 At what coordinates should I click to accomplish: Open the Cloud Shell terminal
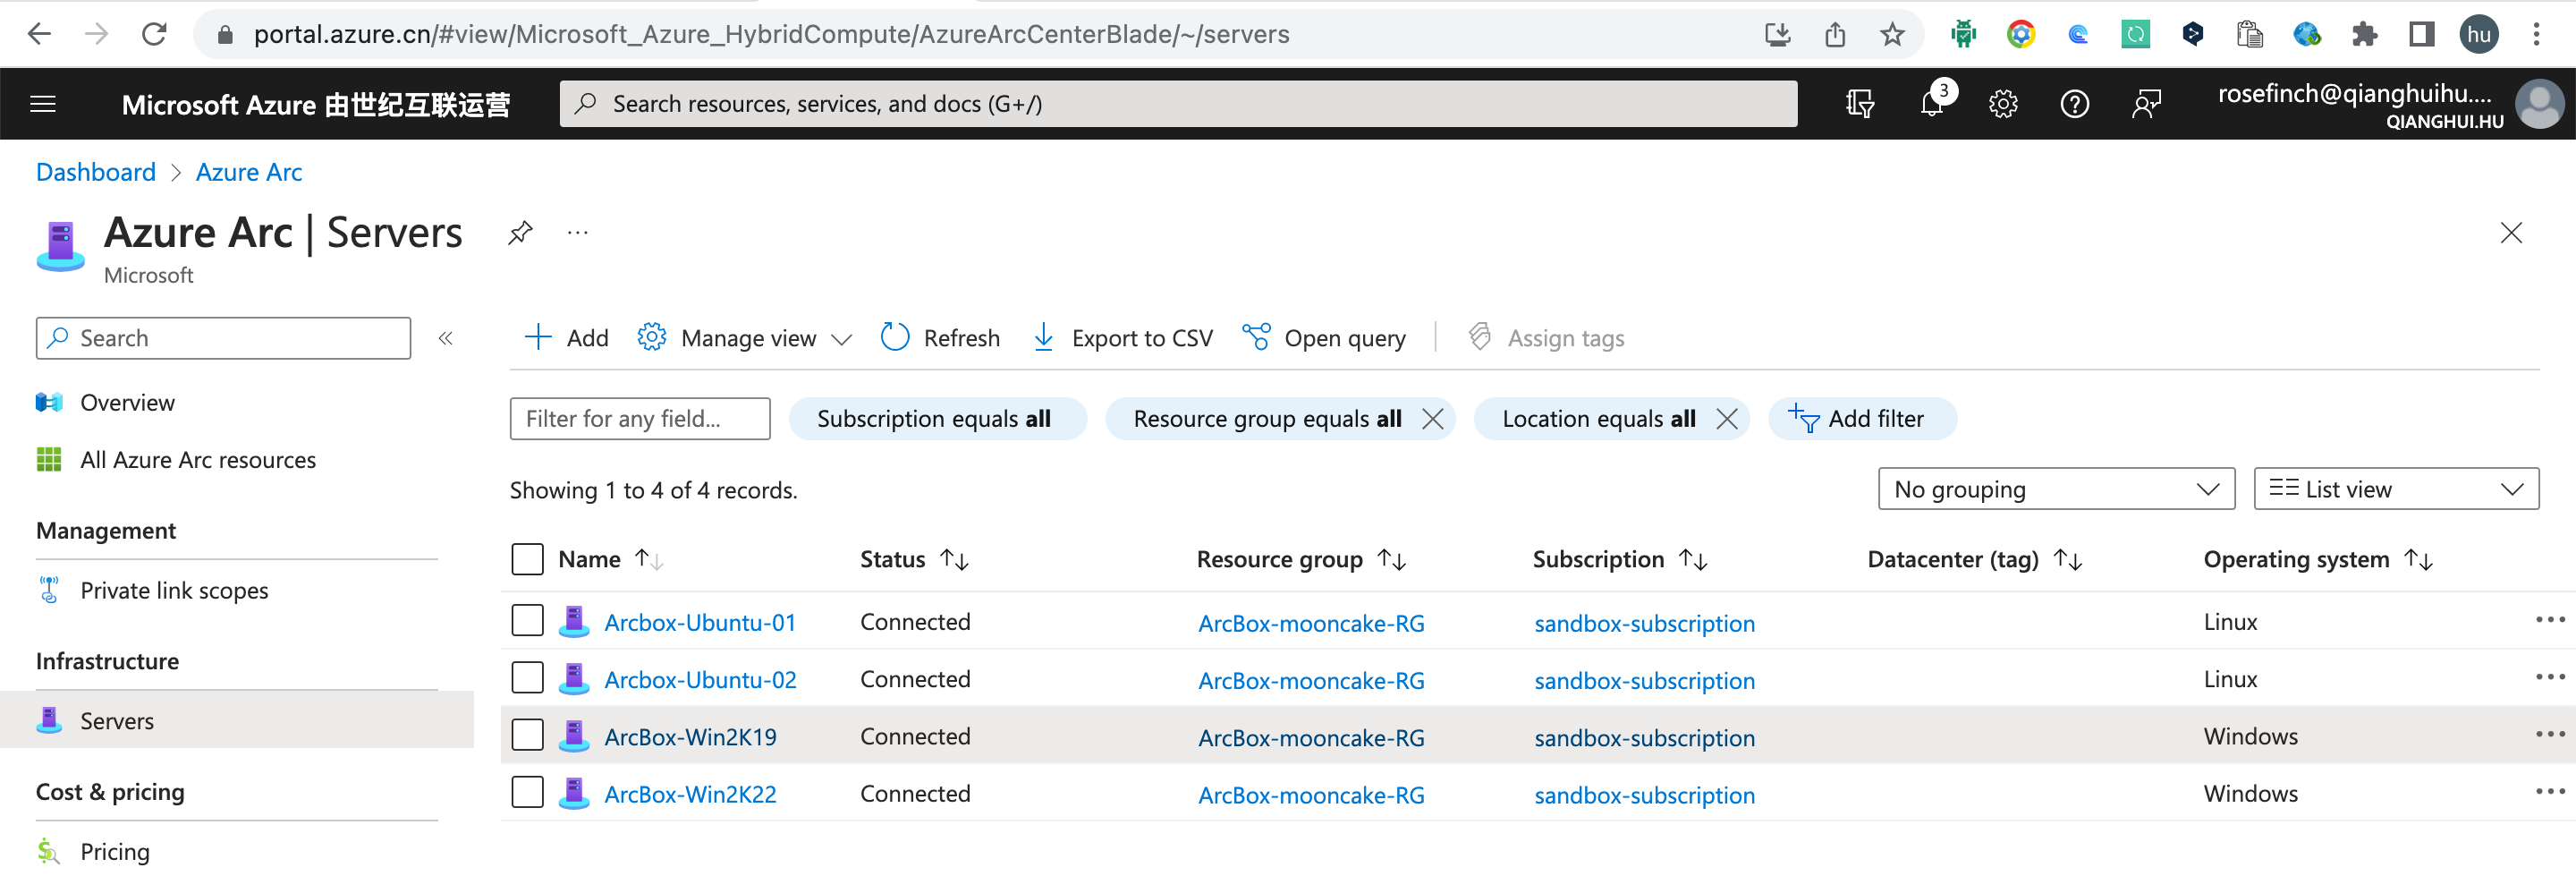[x=1860, y=103]
